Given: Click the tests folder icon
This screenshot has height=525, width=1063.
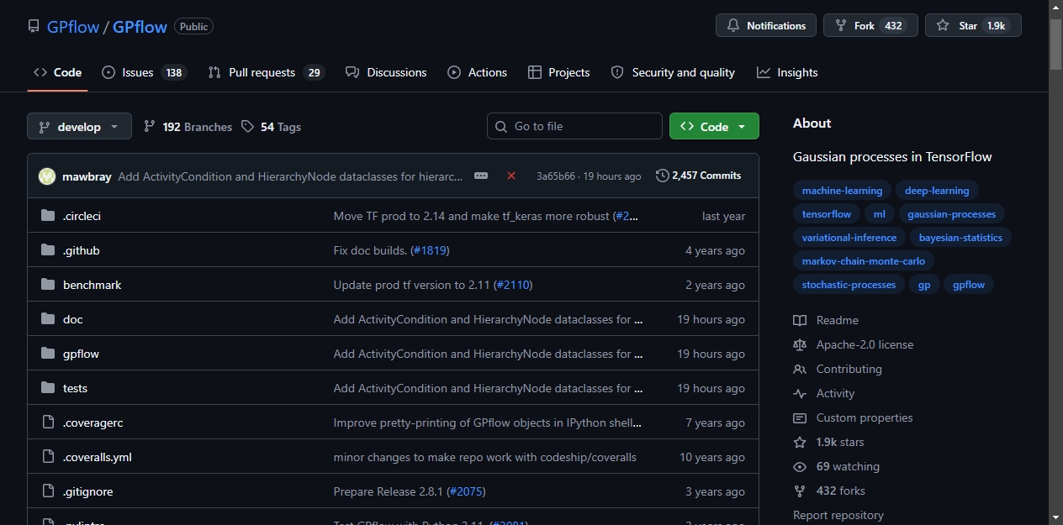Looking at the screenshot, I should pos(48,388).
